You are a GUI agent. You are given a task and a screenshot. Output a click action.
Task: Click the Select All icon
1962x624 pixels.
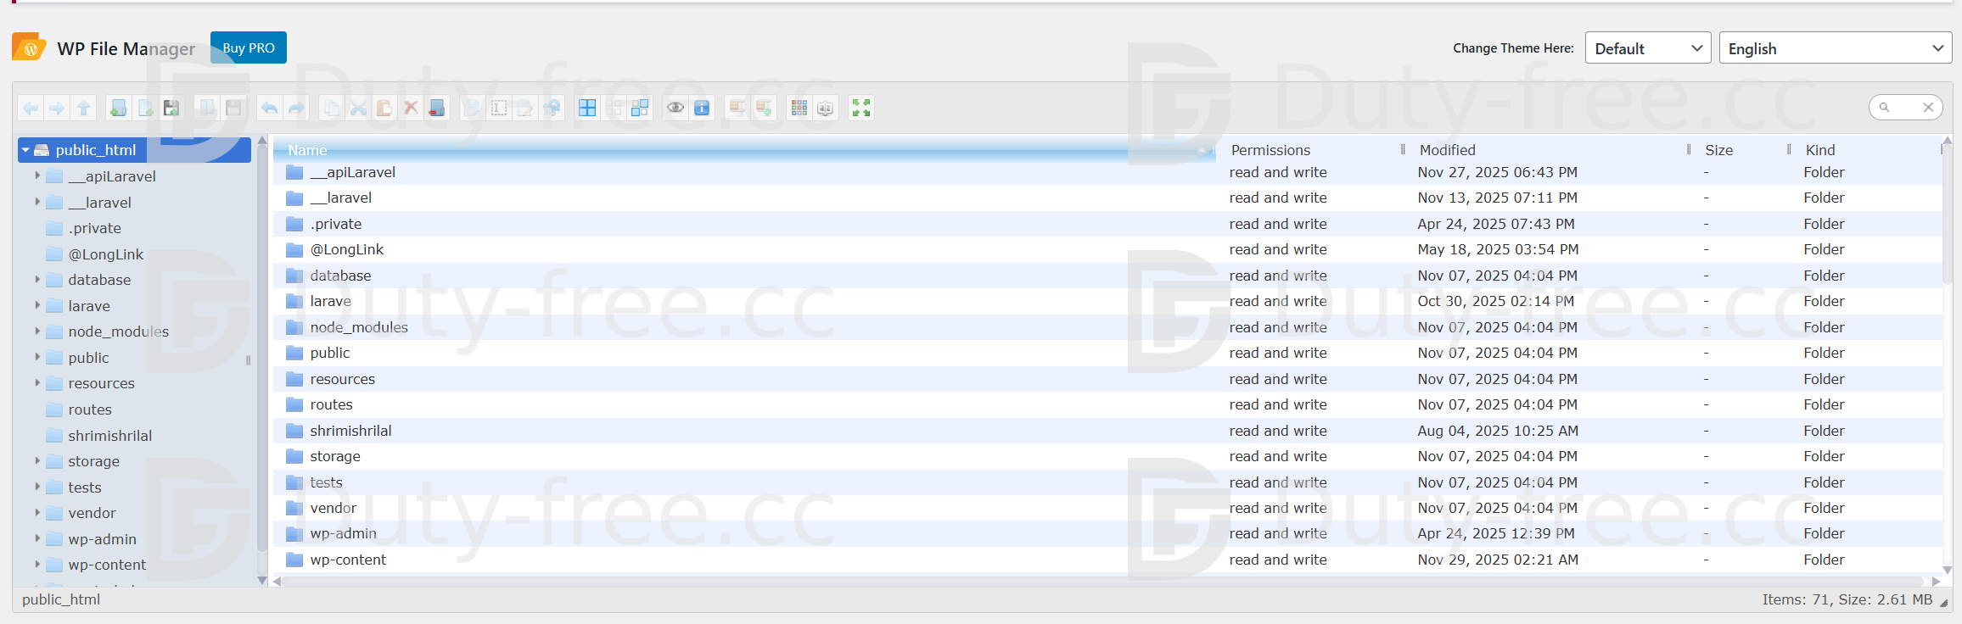point(587,108)
